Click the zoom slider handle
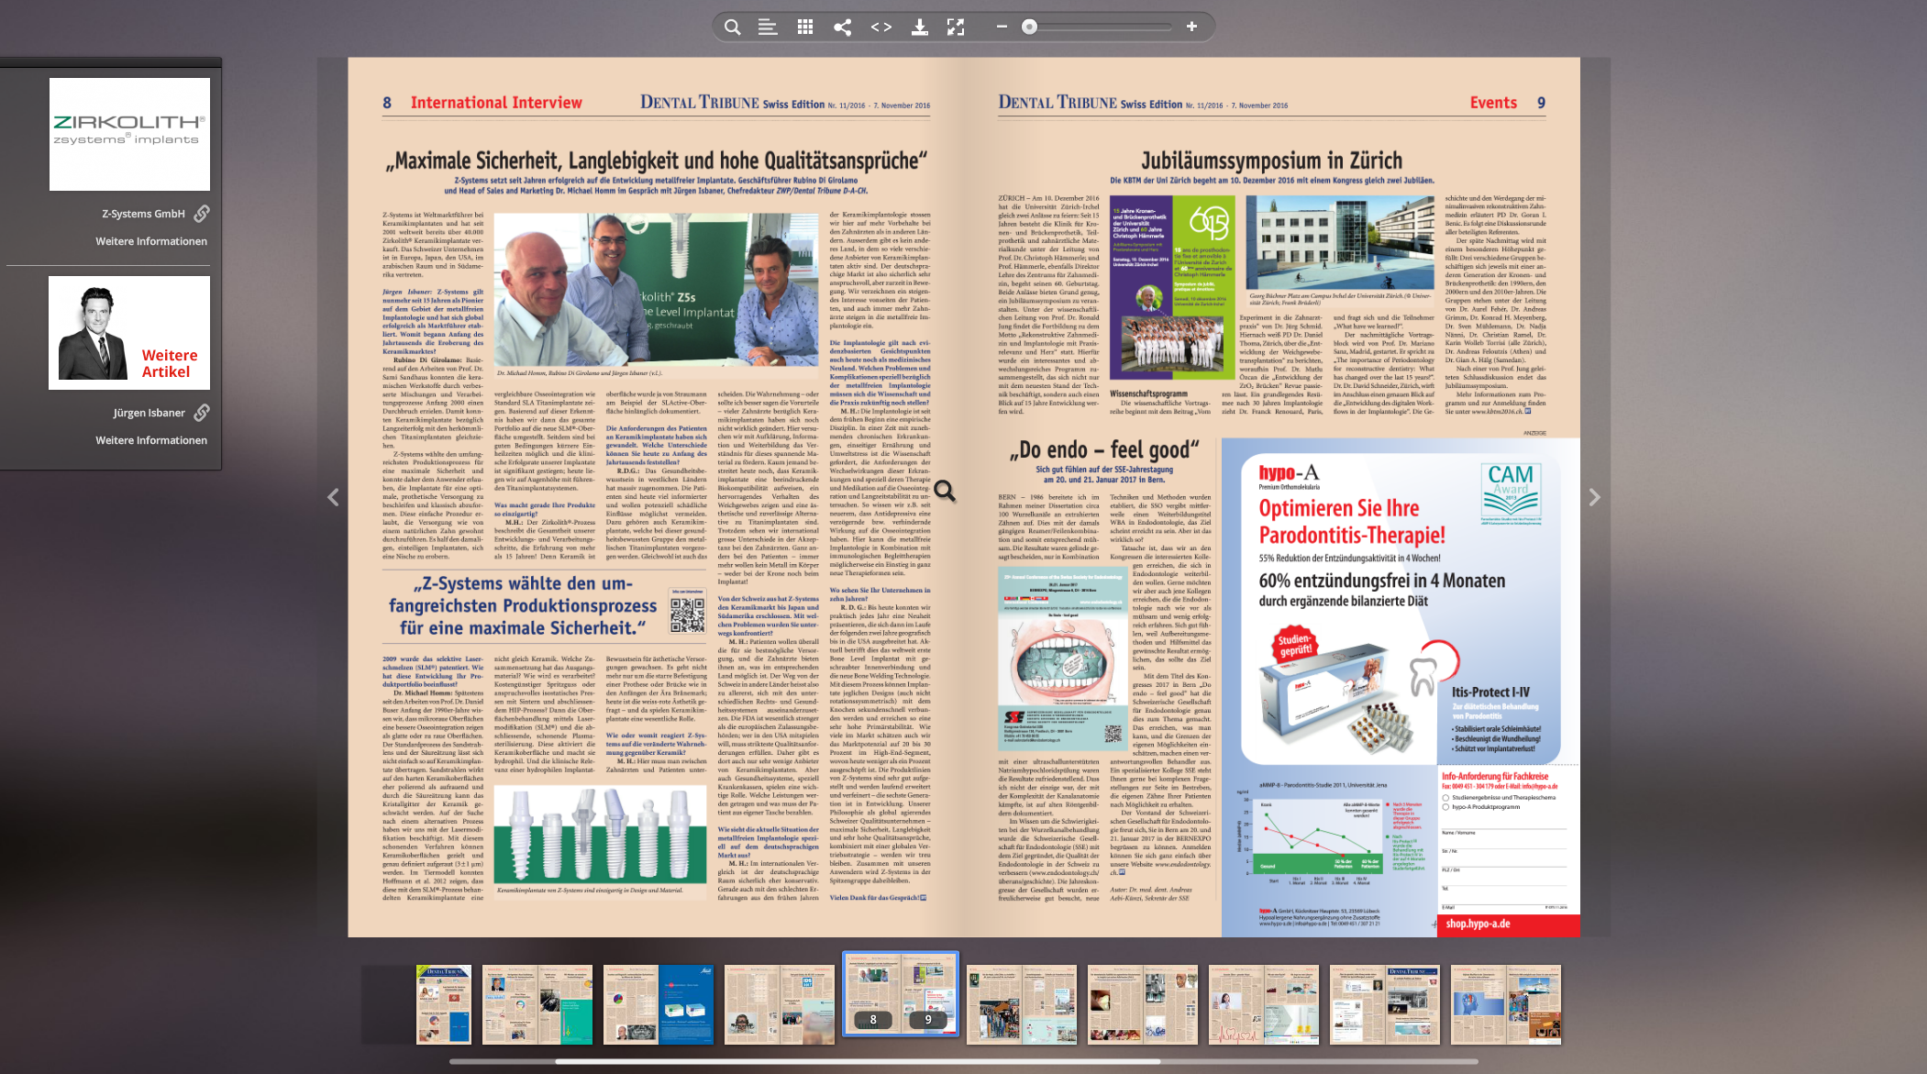Screen dimensions: 1927x1074 click(1029, 27)
